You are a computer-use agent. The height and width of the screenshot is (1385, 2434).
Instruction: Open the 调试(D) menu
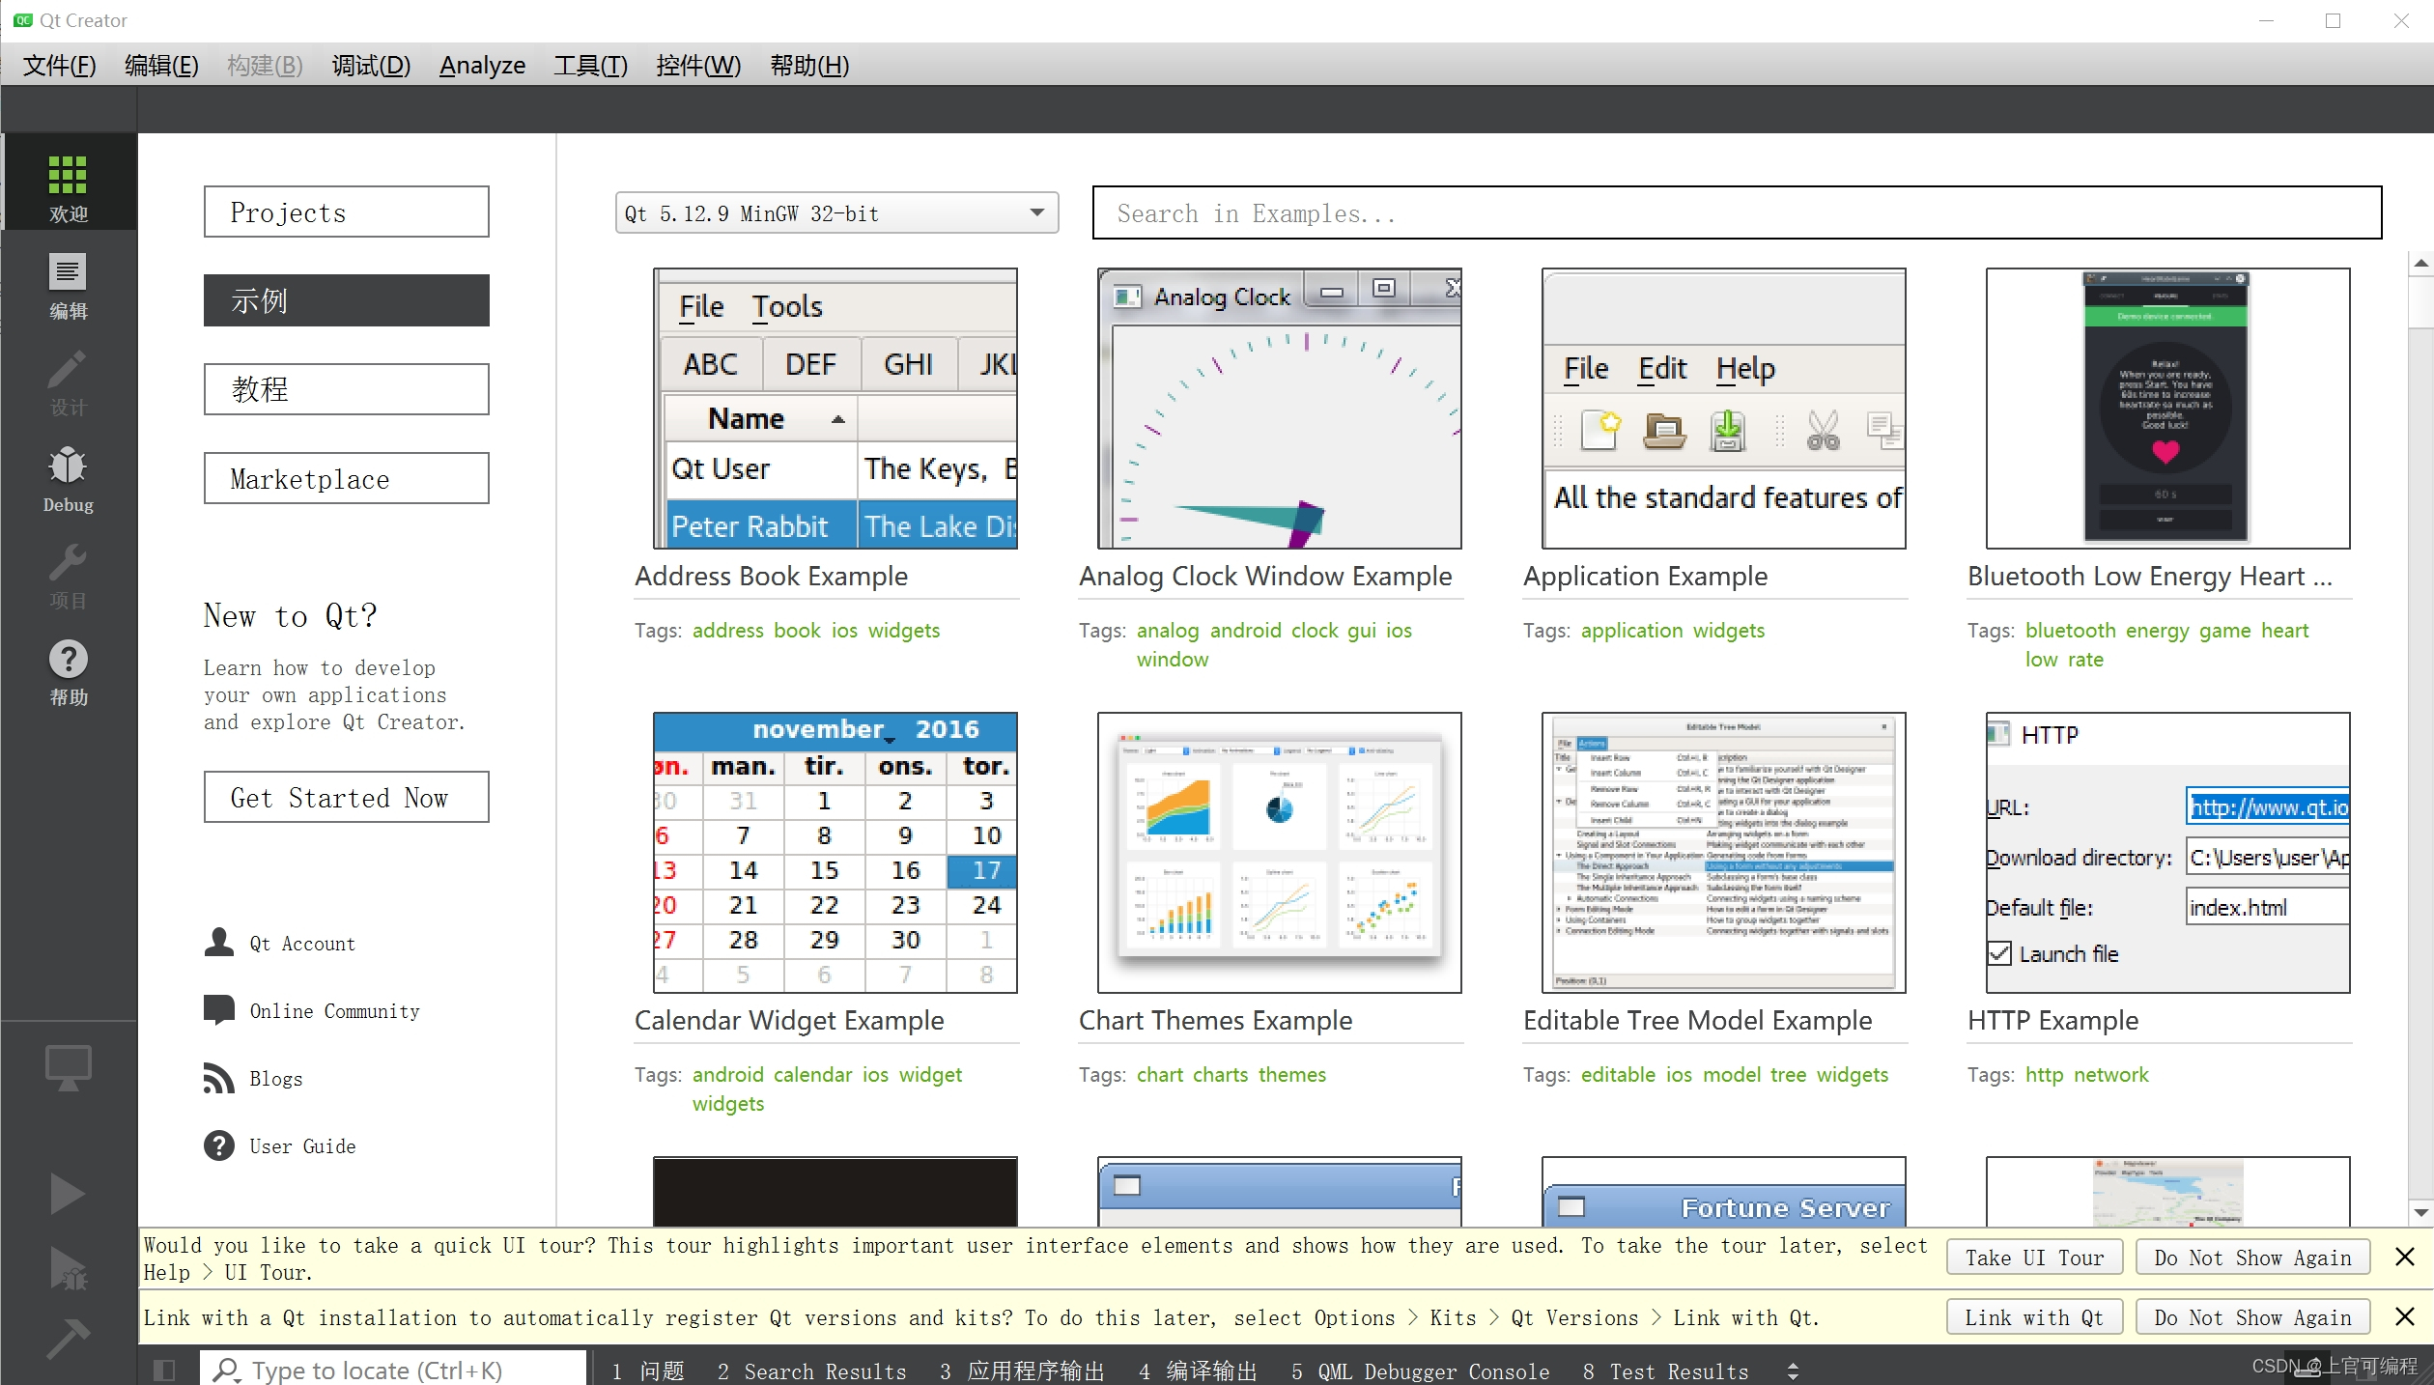pyautogui.click(x=371, y=65)
